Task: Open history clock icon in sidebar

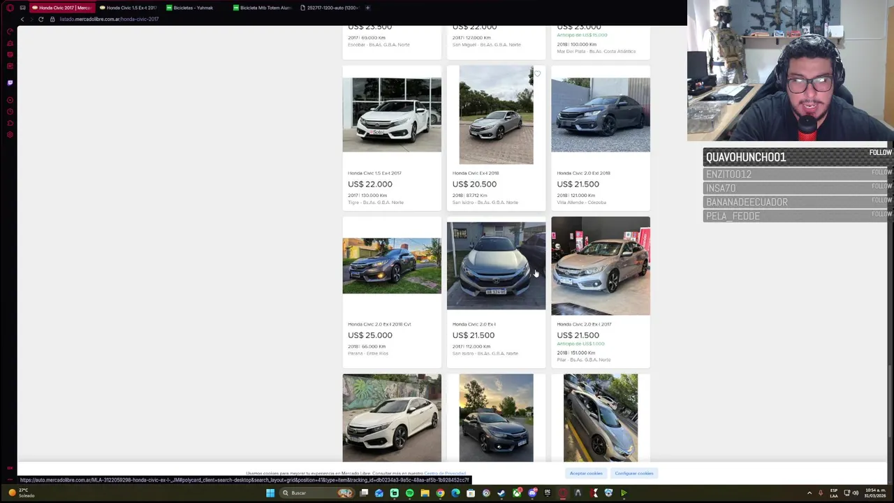Action: pos(10,112)
